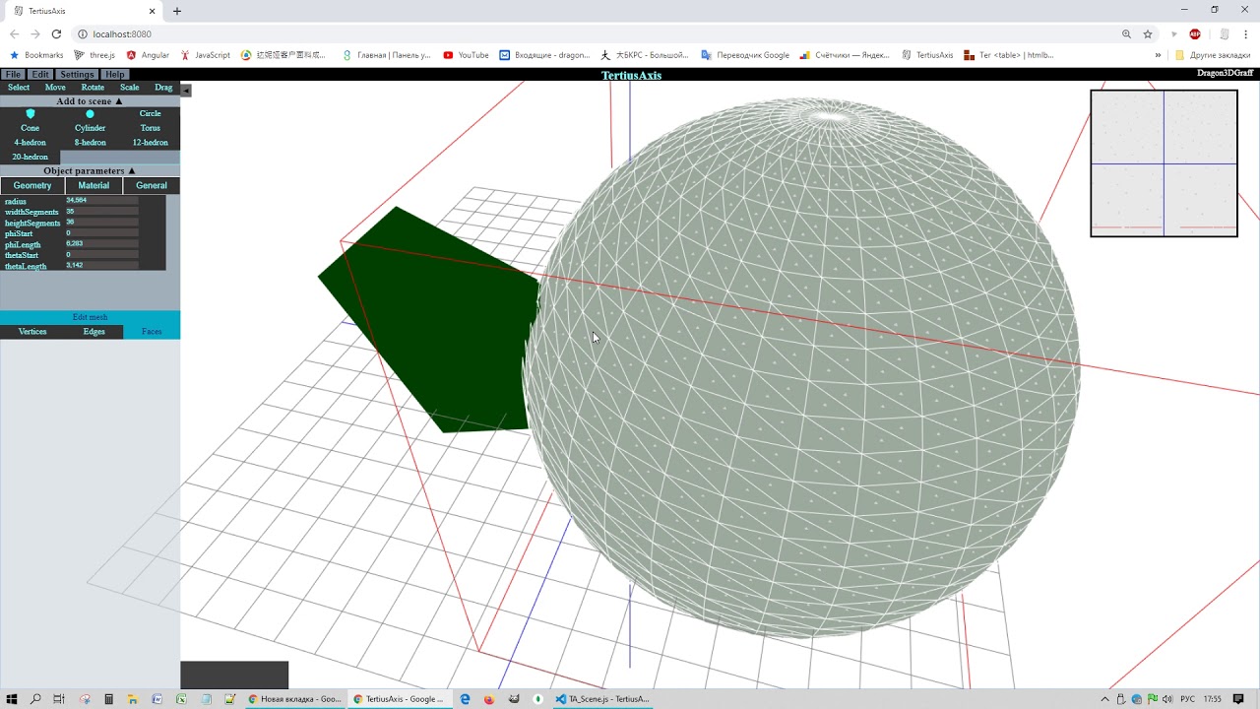The width and height of the screenshot is (1260, 709).
Task: Open the Settings menu
Action: 77,75
